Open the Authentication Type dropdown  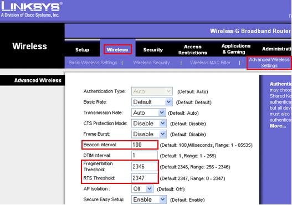152,91
